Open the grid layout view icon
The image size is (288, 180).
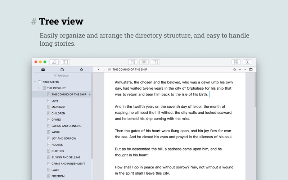click(236, 62)
